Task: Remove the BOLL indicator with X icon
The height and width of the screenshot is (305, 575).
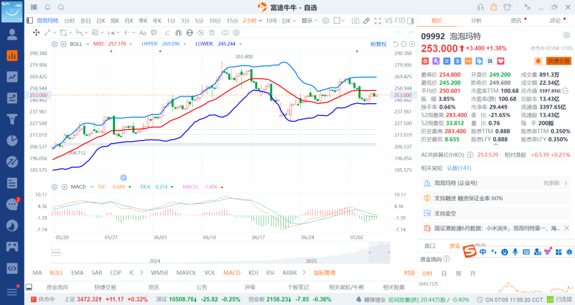Action: [x=63, y=44]
